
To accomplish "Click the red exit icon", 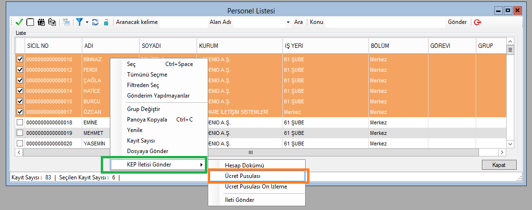I will 477,22.
